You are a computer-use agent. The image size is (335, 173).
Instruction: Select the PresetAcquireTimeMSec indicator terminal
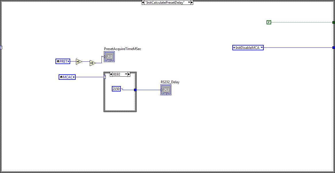[109, 56]
